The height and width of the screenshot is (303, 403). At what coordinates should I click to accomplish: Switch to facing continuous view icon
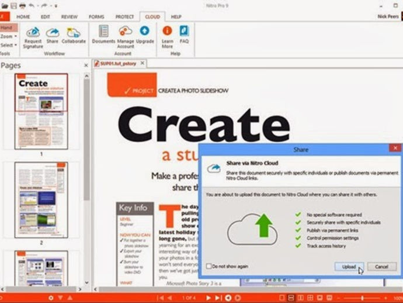pyautogui.click(x=310, y=298)
